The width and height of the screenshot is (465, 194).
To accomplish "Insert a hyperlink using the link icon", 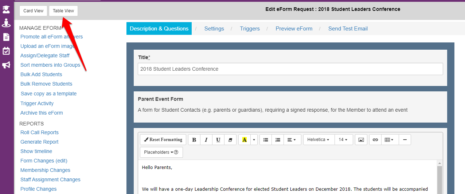I will coord(375,140).
